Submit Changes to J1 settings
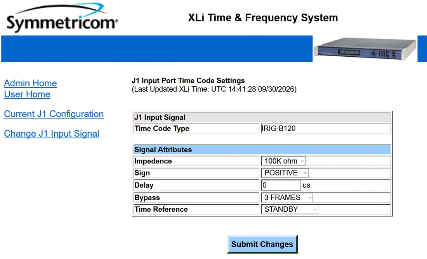 (x=262, y=244)
